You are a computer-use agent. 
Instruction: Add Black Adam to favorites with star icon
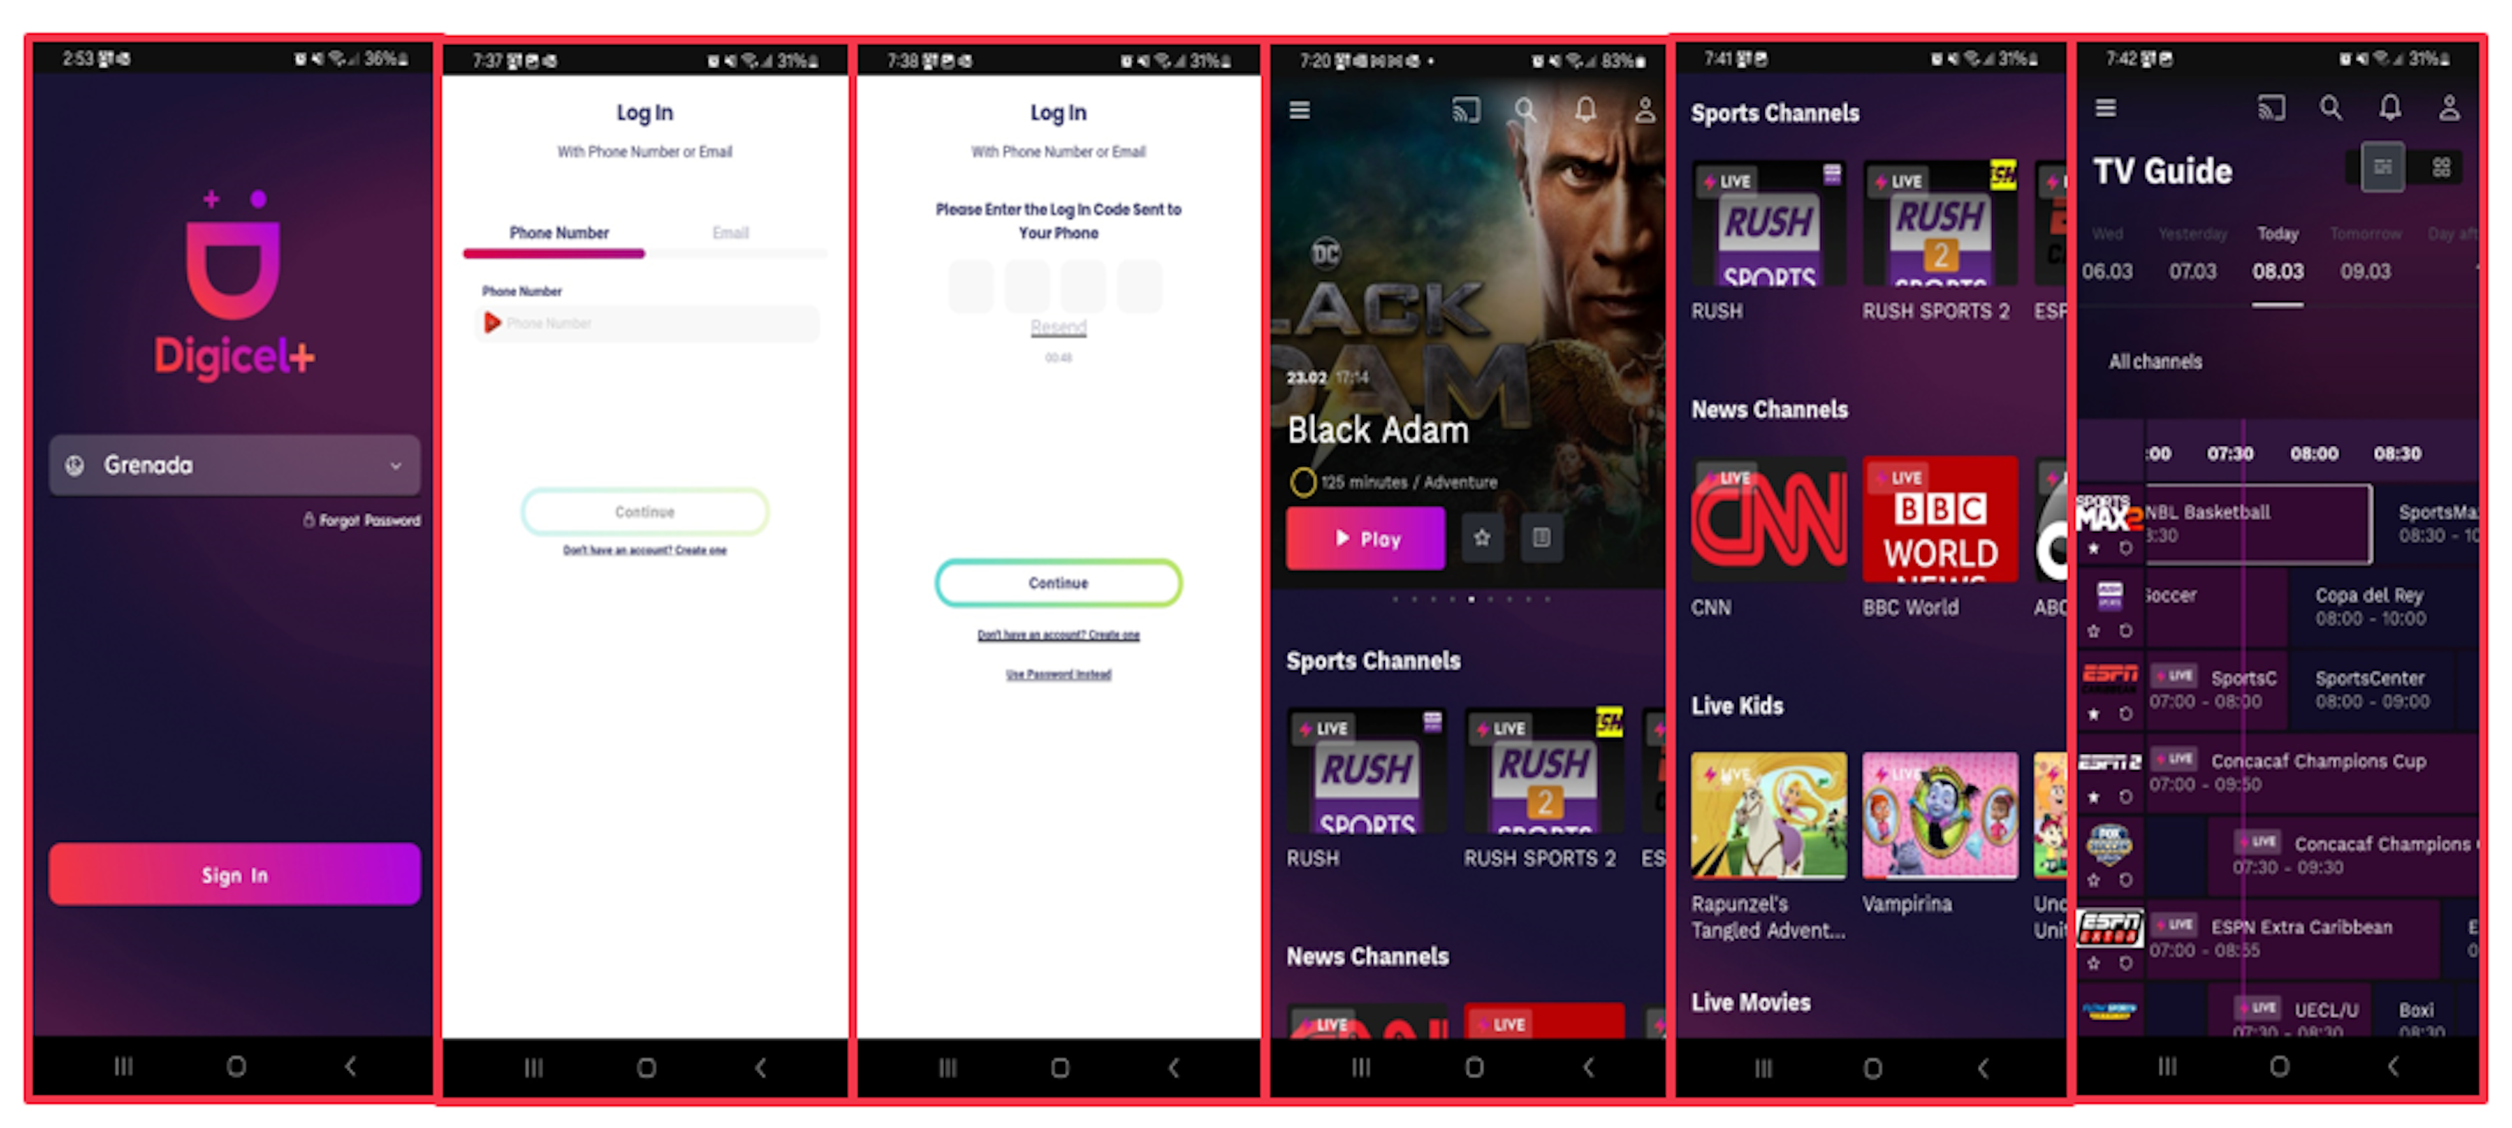pos(1482,538)
